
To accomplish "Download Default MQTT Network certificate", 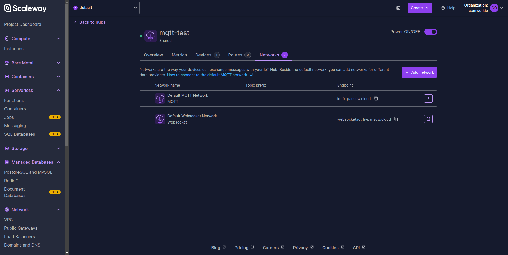I will coord(428,98).
